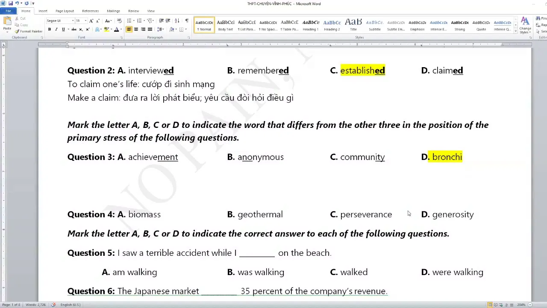This screenshot has height=308, width=547.
Task: Apply the yellow text highlight color
Action: 106,29
